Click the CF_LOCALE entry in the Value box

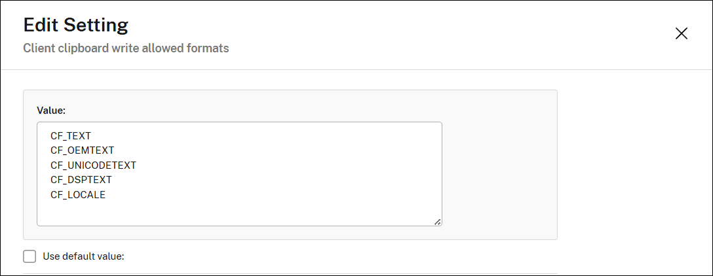pos(78,194)
